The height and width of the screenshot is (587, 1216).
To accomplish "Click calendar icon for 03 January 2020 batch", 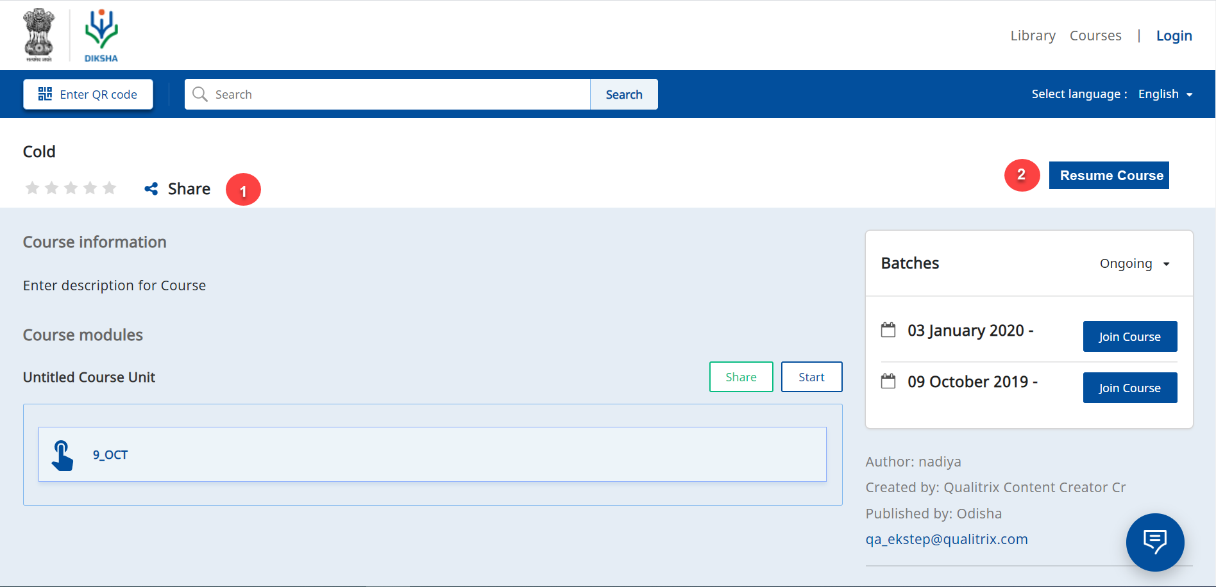I will 888,330.
